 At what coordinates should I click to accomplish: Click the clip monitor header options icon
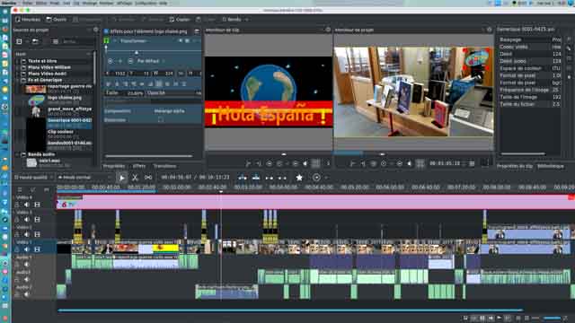coord(328,30)
